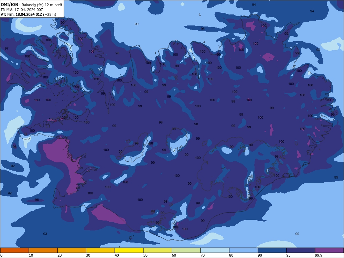Click the dark orange 0–10 legend swatch
This screenshot has height=258, width=344.
tap(14, 250)
